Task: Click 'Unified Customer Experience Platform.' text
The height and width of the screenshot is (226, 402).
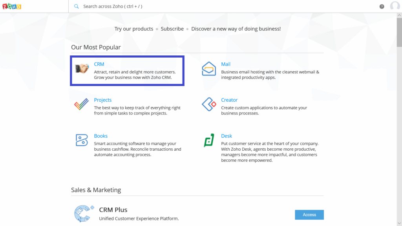Action: click(139, 219)
